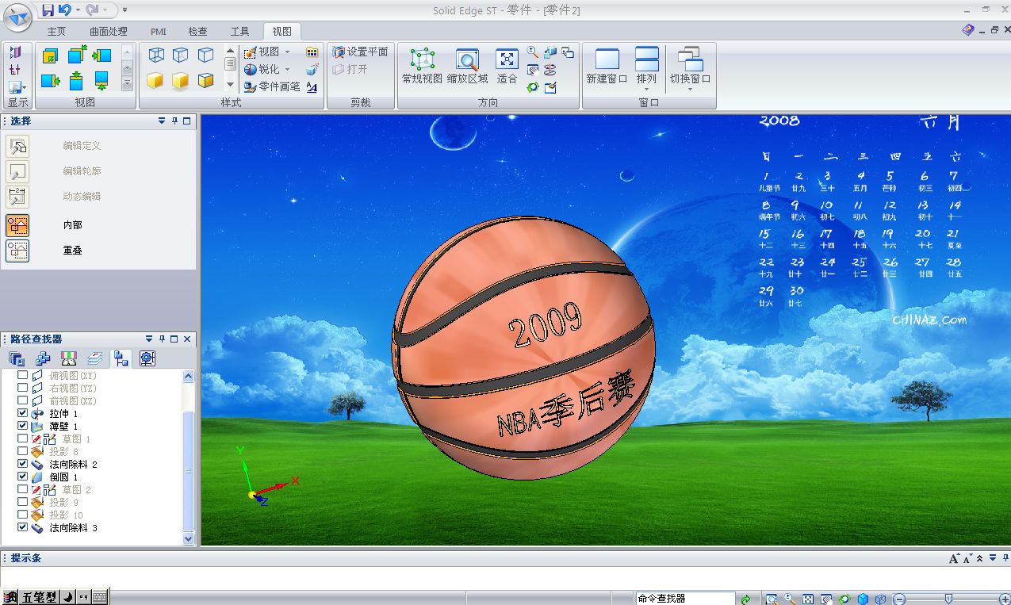Expand the styles gallery more arrow
The height and width of the screenshot is (605, 1011).
(x=230, y=85)
